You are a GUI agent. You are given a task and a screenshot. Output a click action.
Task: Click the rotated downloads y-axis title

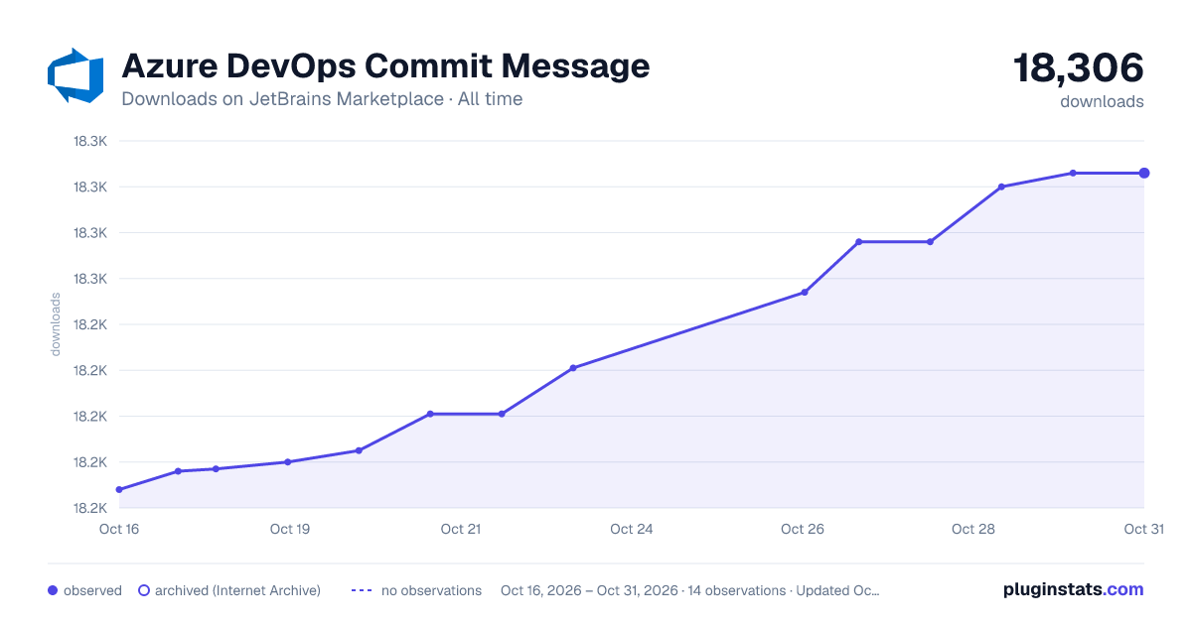[x=56, y=324]
